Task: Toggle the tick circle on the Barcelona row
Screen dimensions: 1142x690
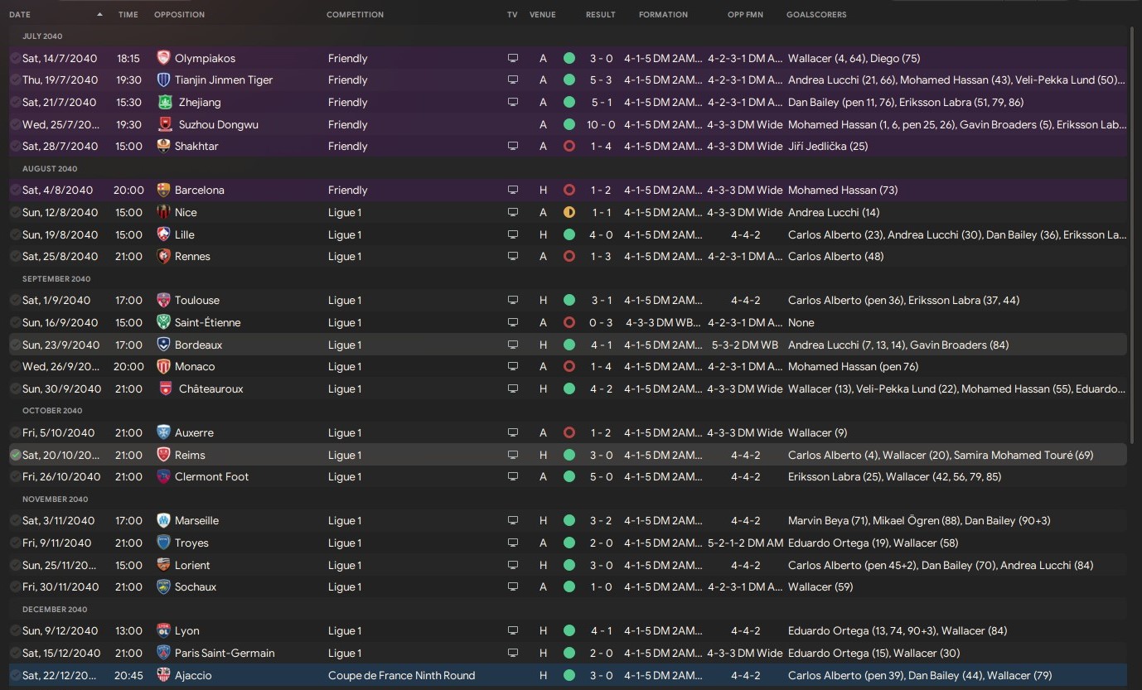Action: [15, 190]
